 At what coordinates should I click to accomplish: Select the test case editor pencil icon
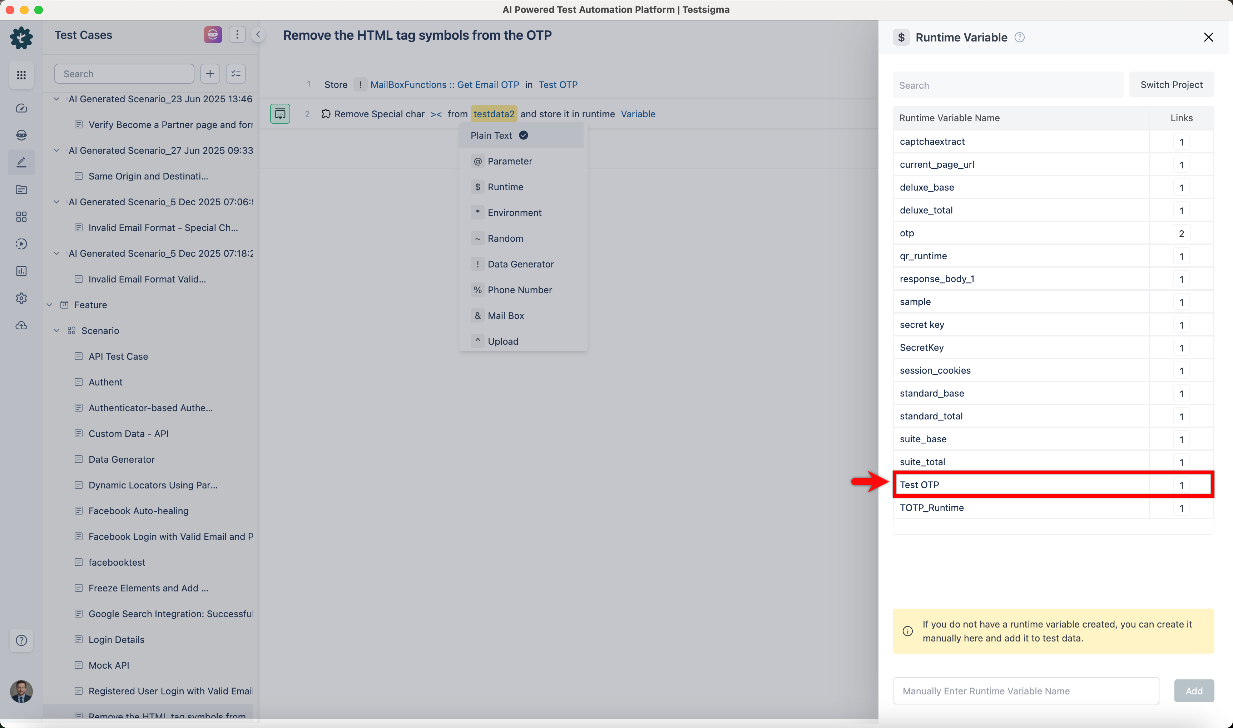[21, 162]
